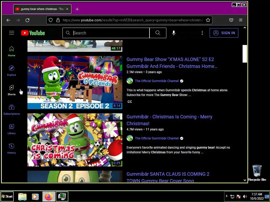Open the volume speaker tray icon

(x=245, y=196)
